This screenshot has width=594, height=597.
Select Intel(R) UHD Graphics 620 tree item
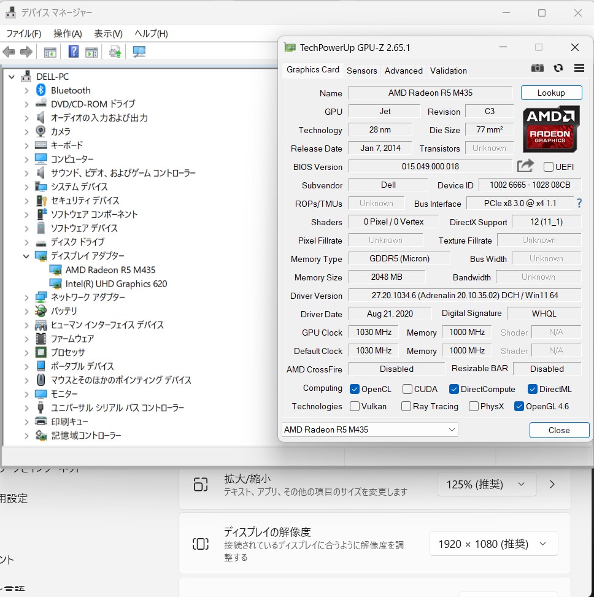click(116, 283)
